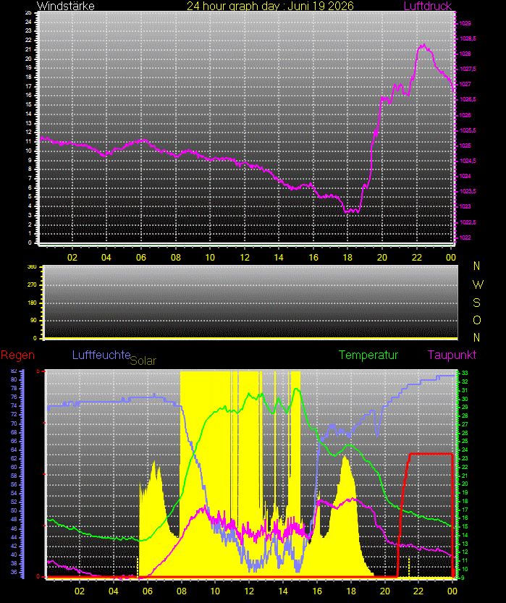Click the Solar legend label

(143, 360)
